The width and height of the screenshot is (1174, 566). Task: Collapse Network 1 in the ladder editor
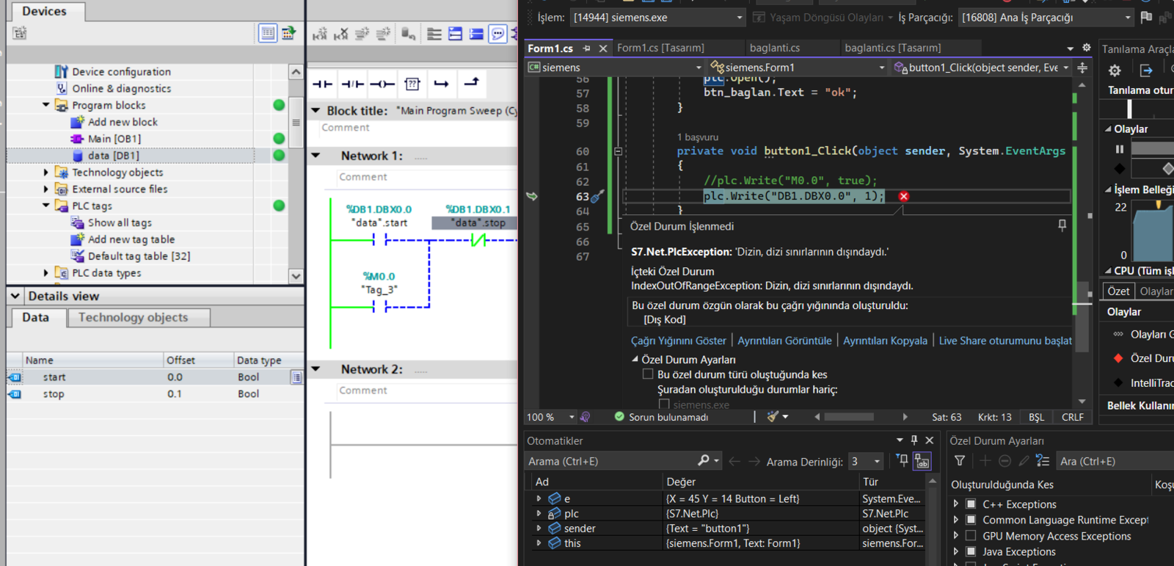[x=316, y=156]
